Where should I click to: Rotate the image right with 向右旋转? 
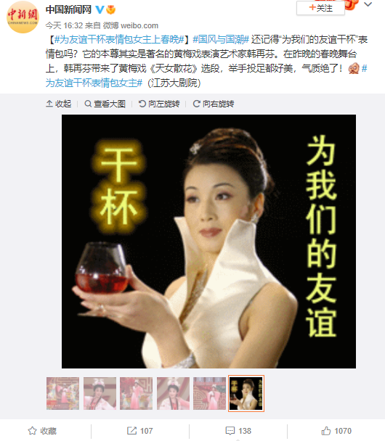click(x=214, y=104)
